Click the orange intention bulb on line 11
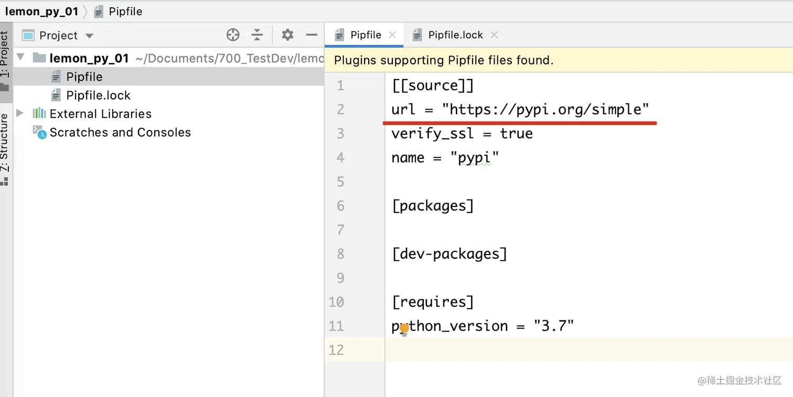793x397 pixels. pos(404,328)
